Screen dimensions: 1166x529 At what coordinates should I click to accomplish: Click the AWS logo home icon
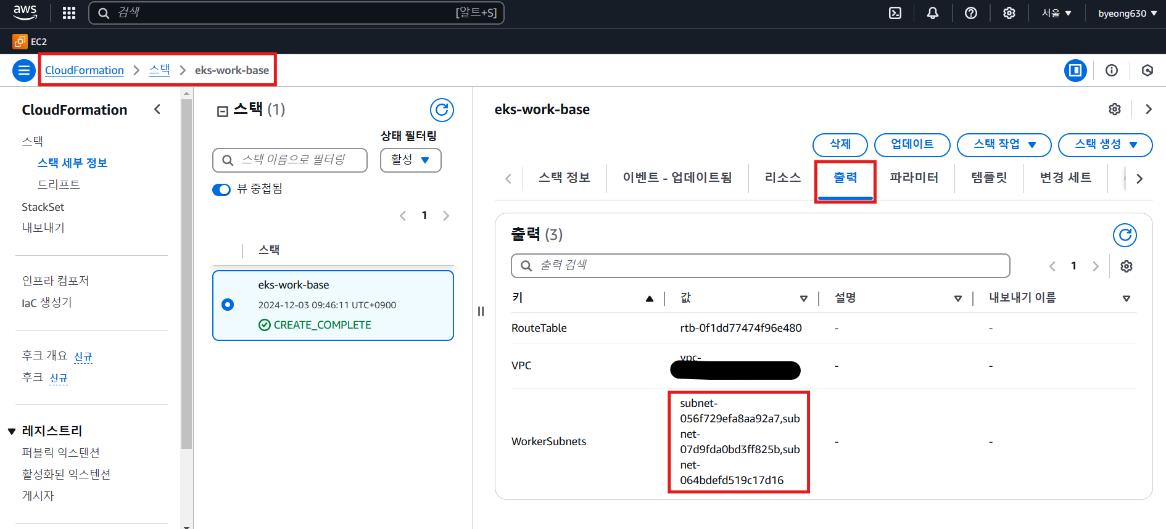coord(25,12)
